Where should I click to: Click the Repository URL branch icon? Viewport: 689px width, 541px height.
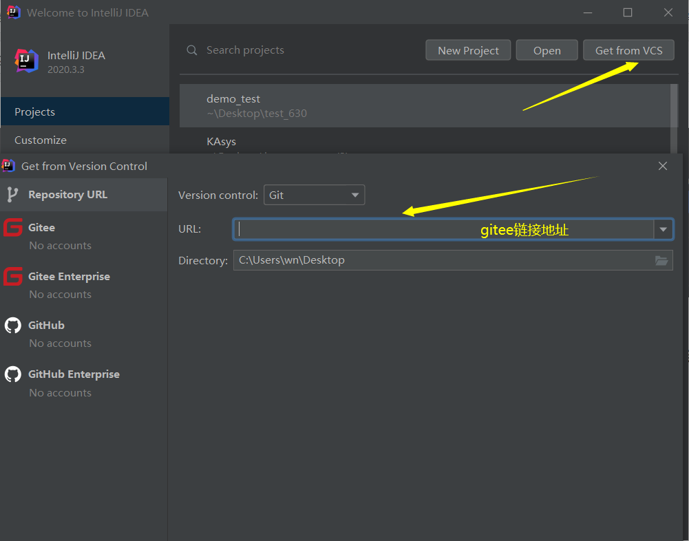(13, 195)
